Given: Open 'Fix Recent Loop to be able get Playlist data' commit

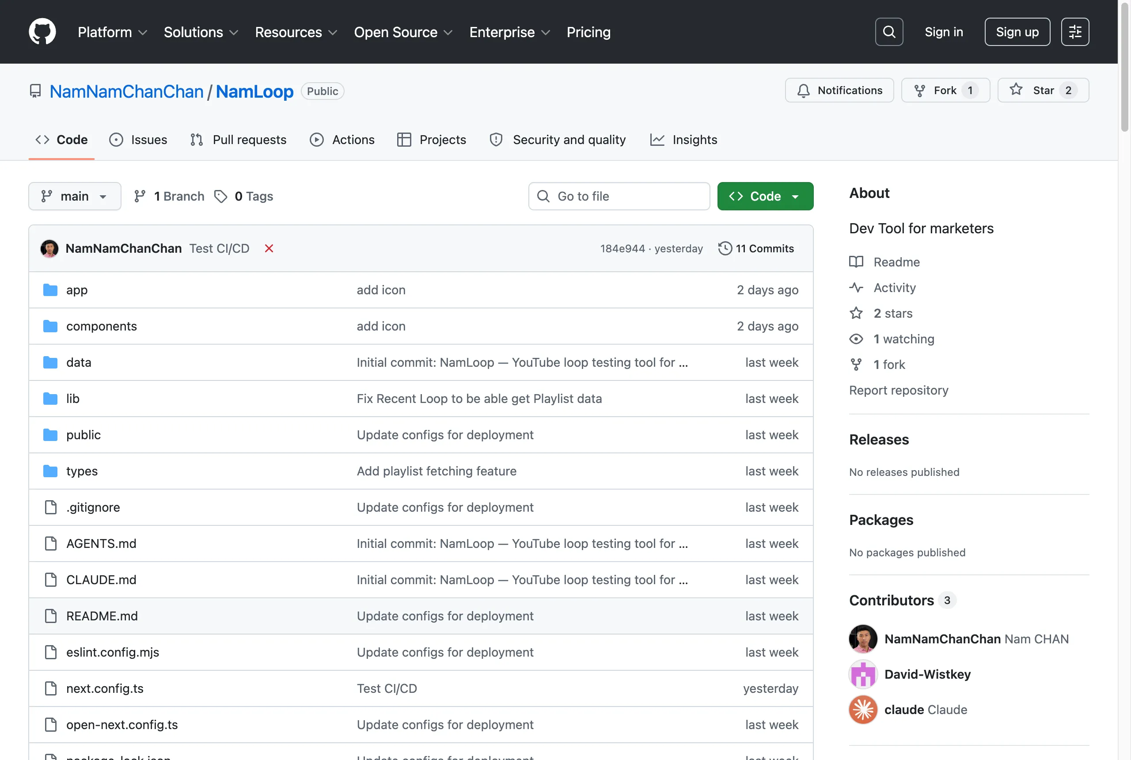Looking at the screenshot, I should click(x=479, y=399).
